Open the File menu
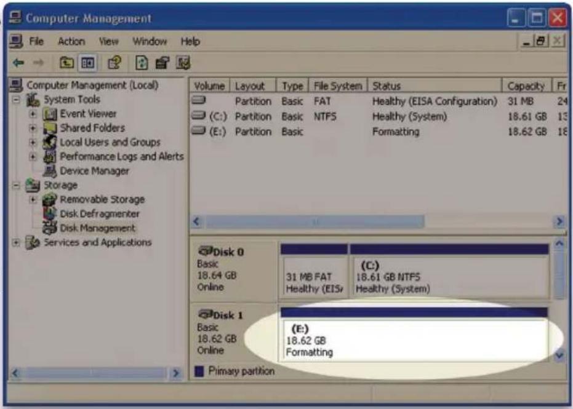This screenshot has width=573, height=409. (x=36, y=41)
